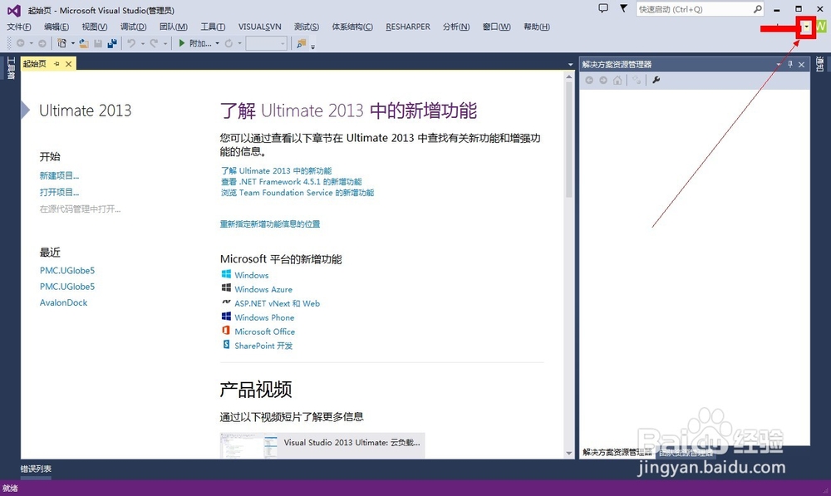Click 查看 .NET Framework 4.5.1 的新增功能 link
This screenshot has height=496, width=831.
292,181
